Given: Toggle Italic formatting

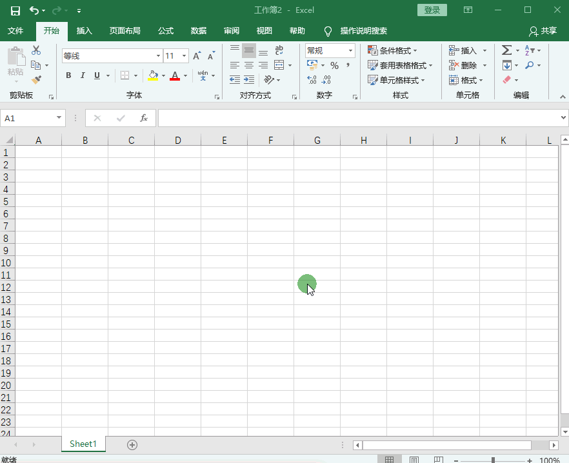Looking at the screenshot, I should pyautogui.click(x=83, y=75).
